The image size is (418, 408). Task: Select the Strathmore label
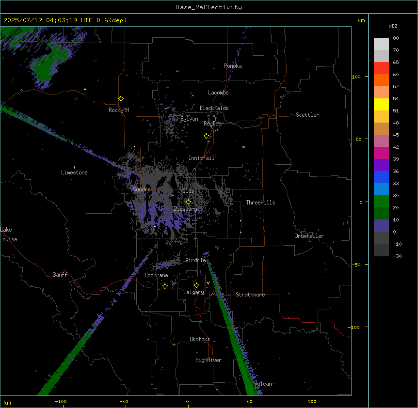[x=250, y=295]
